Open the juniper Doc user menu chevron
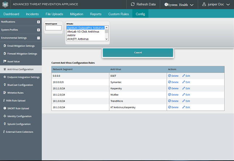The width and height of the screenshot is (234, 161). coord(228,5)
